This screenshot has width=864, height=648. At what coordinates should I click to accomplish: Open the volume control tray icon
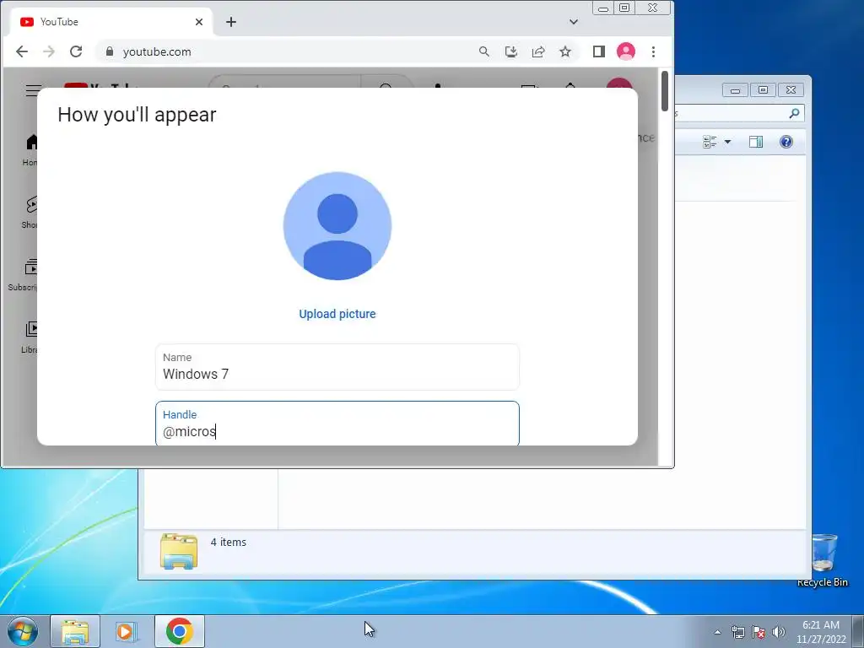click(779, 632)
